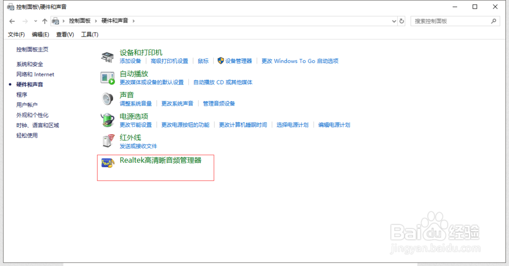Open the 电源选项 battery icon
This screenshot has width=509, height=266.
[x=107, y=120]
